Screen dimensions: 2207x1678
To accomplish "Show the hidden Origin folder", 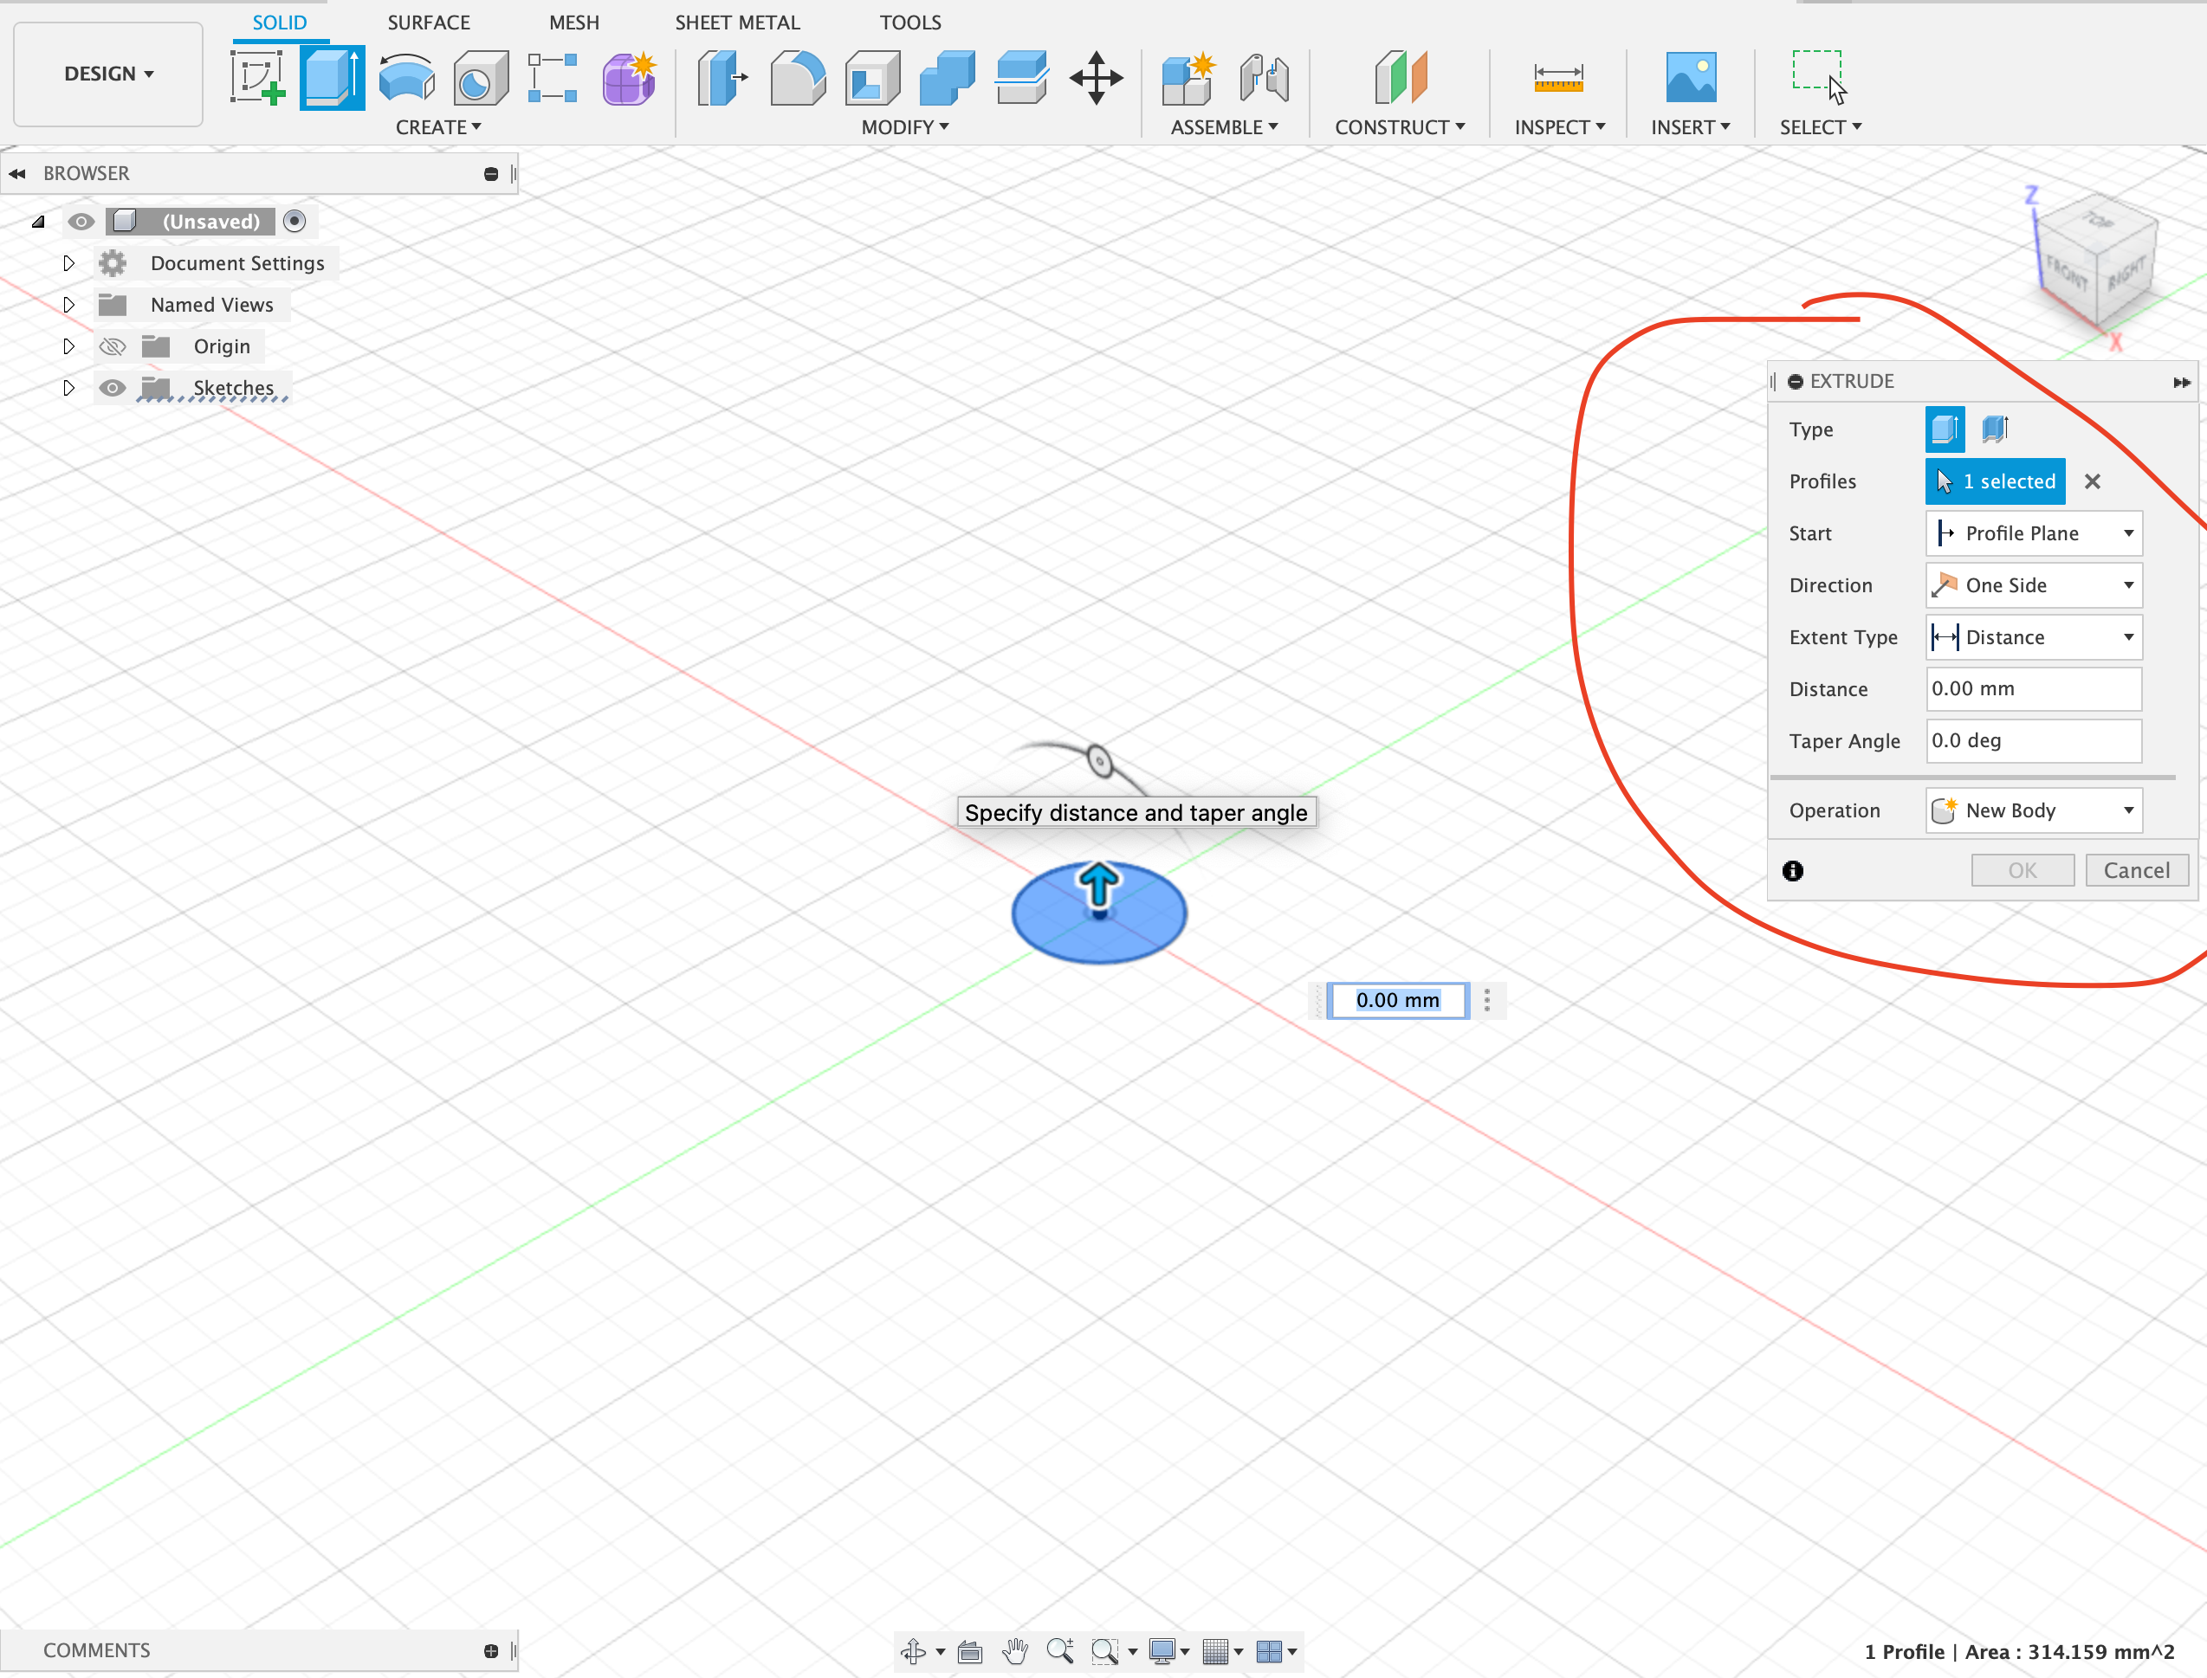I will pyautogui.click(x=112, y=346).
